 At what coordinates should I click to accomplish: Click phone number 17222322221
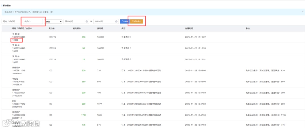click(19, 93)
